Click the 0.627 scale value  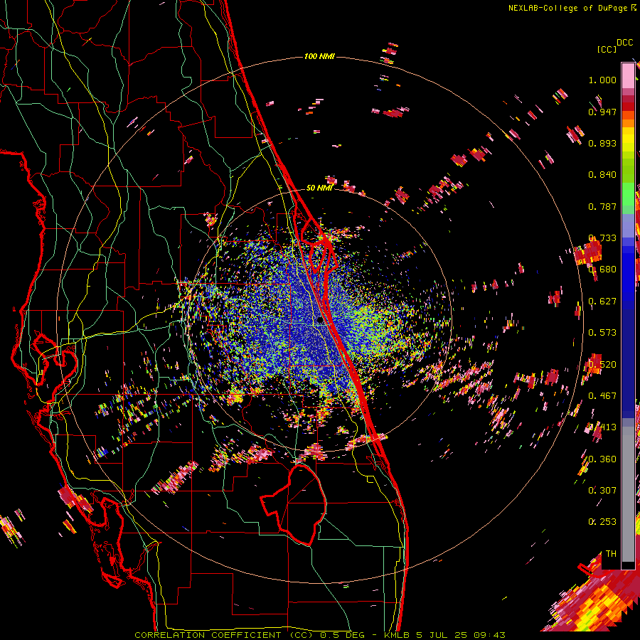pos(602,302)
